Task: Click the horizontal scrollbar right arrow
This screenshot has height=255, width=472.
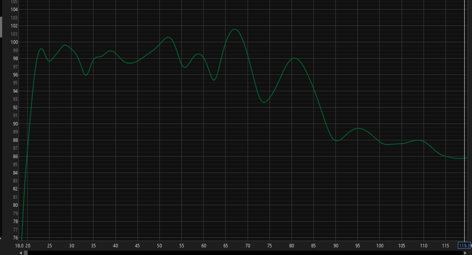Action: point(465,253)
